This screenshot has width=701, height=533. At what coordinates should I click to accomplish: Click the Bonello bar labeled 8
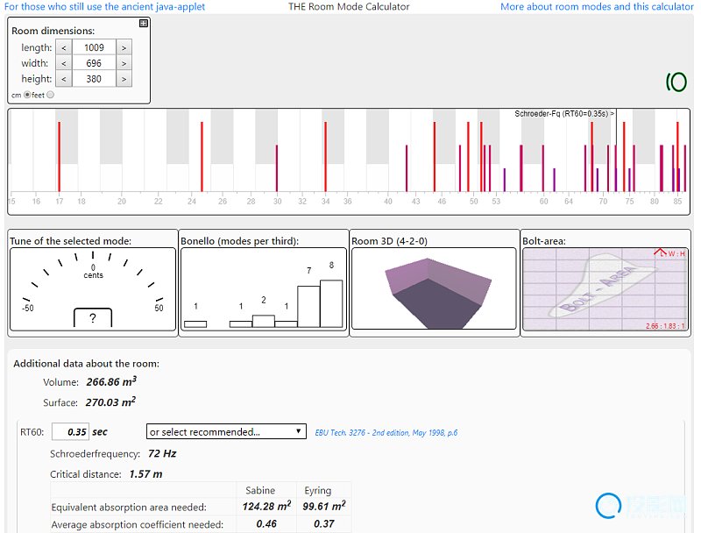331,303
